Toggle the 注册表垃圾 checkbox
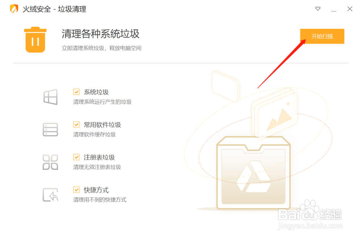 point(76,157)
